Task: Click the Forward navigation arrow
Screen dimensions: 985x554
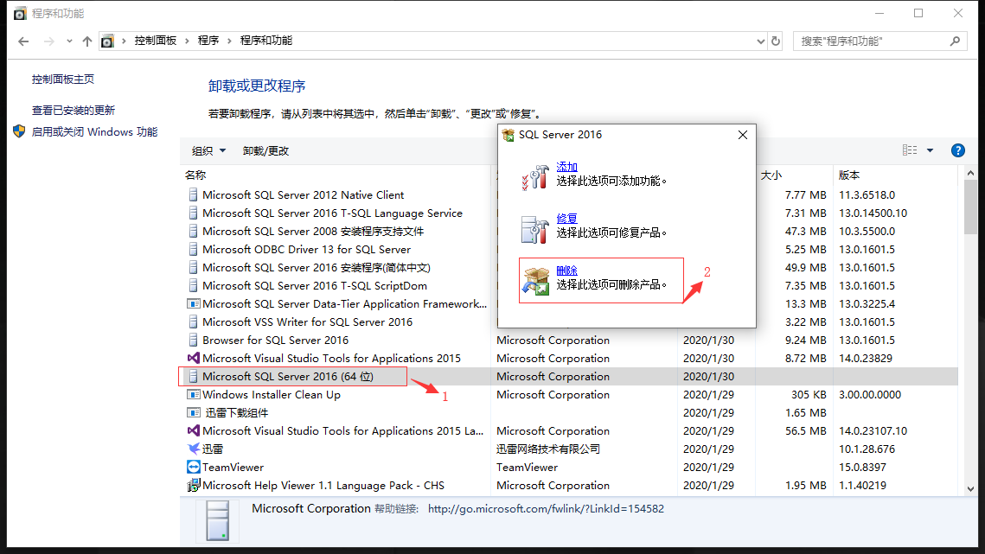Action: coord(49,41)
